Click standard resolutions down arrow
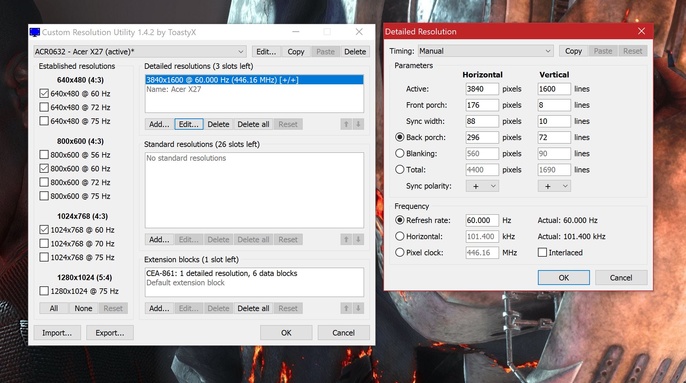The width and height of the screenshot is (686, 383). click(x=358, y=240)
